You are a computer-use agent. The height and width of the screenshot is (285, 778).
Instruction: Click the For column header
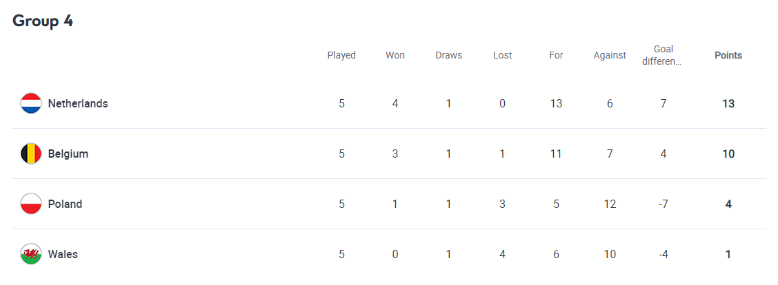tap(557, 55)
